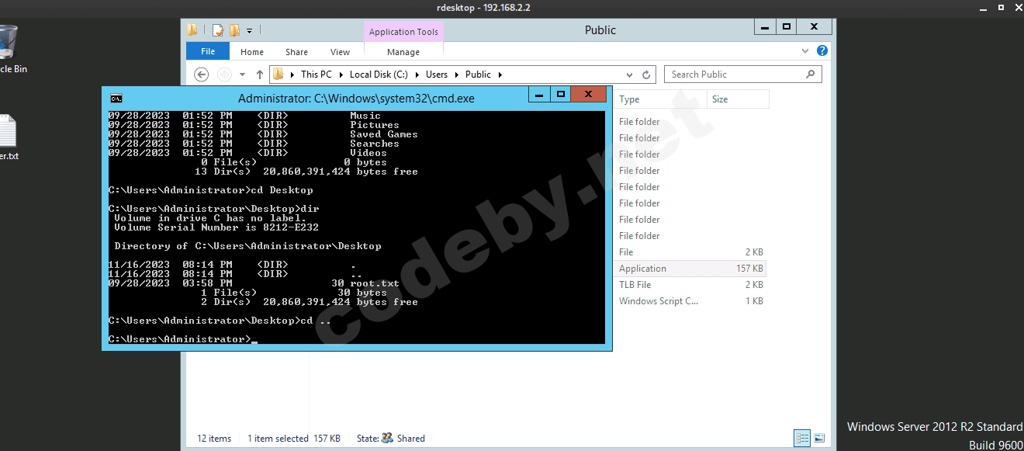Image resolution: width=1024 pixels, height=451 pixels.
Task: Click the magnifier search icon
Action: click(x=811, y=75)
